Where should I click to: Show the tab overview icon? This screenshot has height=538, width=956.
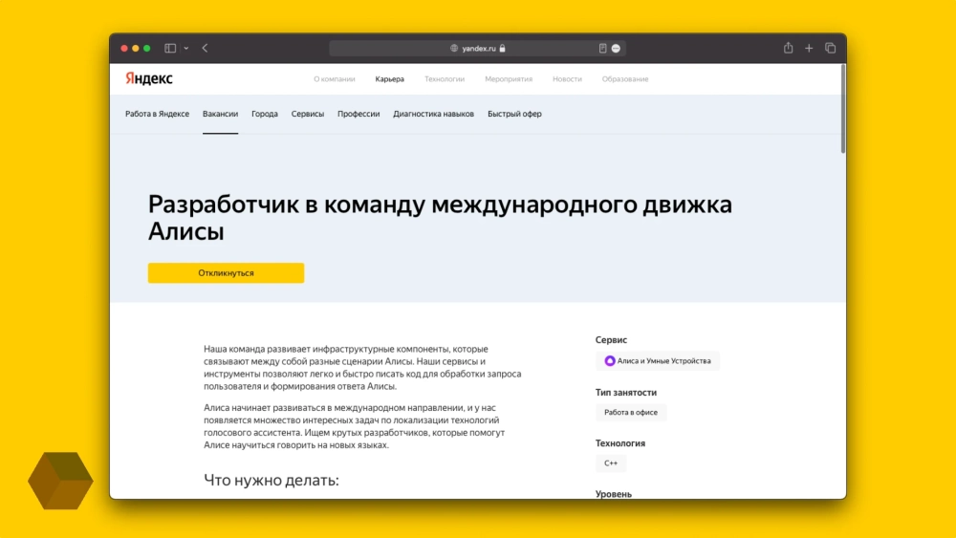[830, 48]
